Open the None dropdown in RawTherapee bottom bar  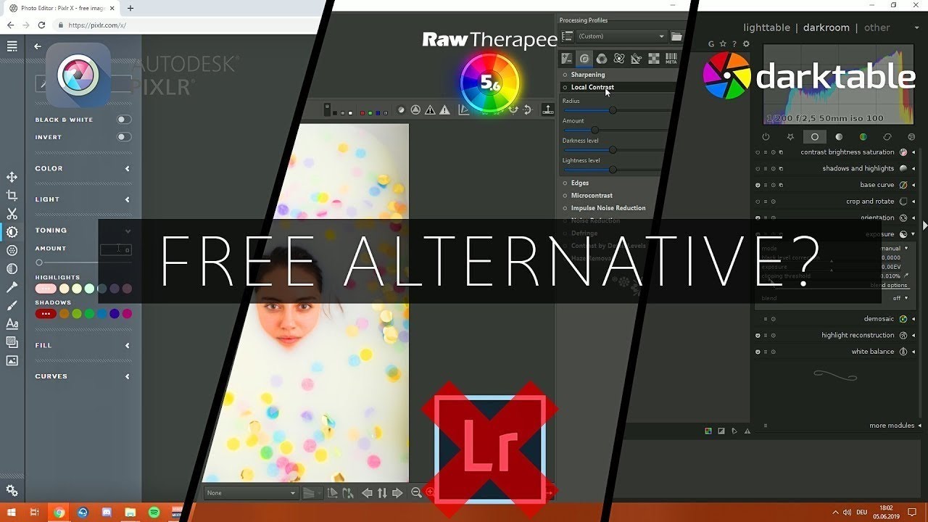click(251, 493)
